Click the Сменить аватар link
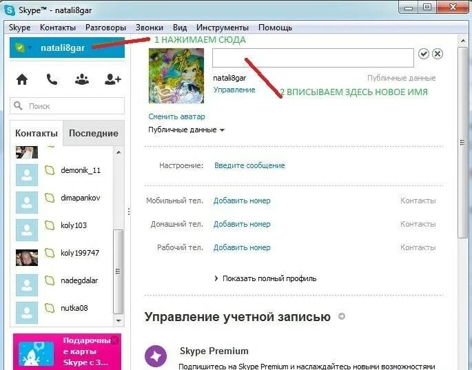Screen dimensions: 472x370 [x=176, y=116]
